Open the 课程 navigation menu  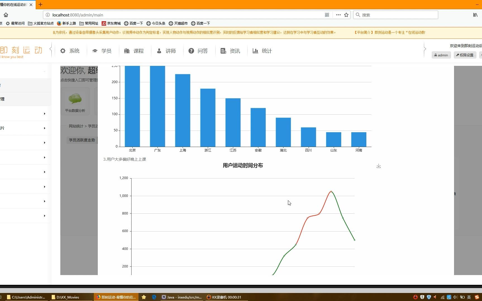point(134,51)
